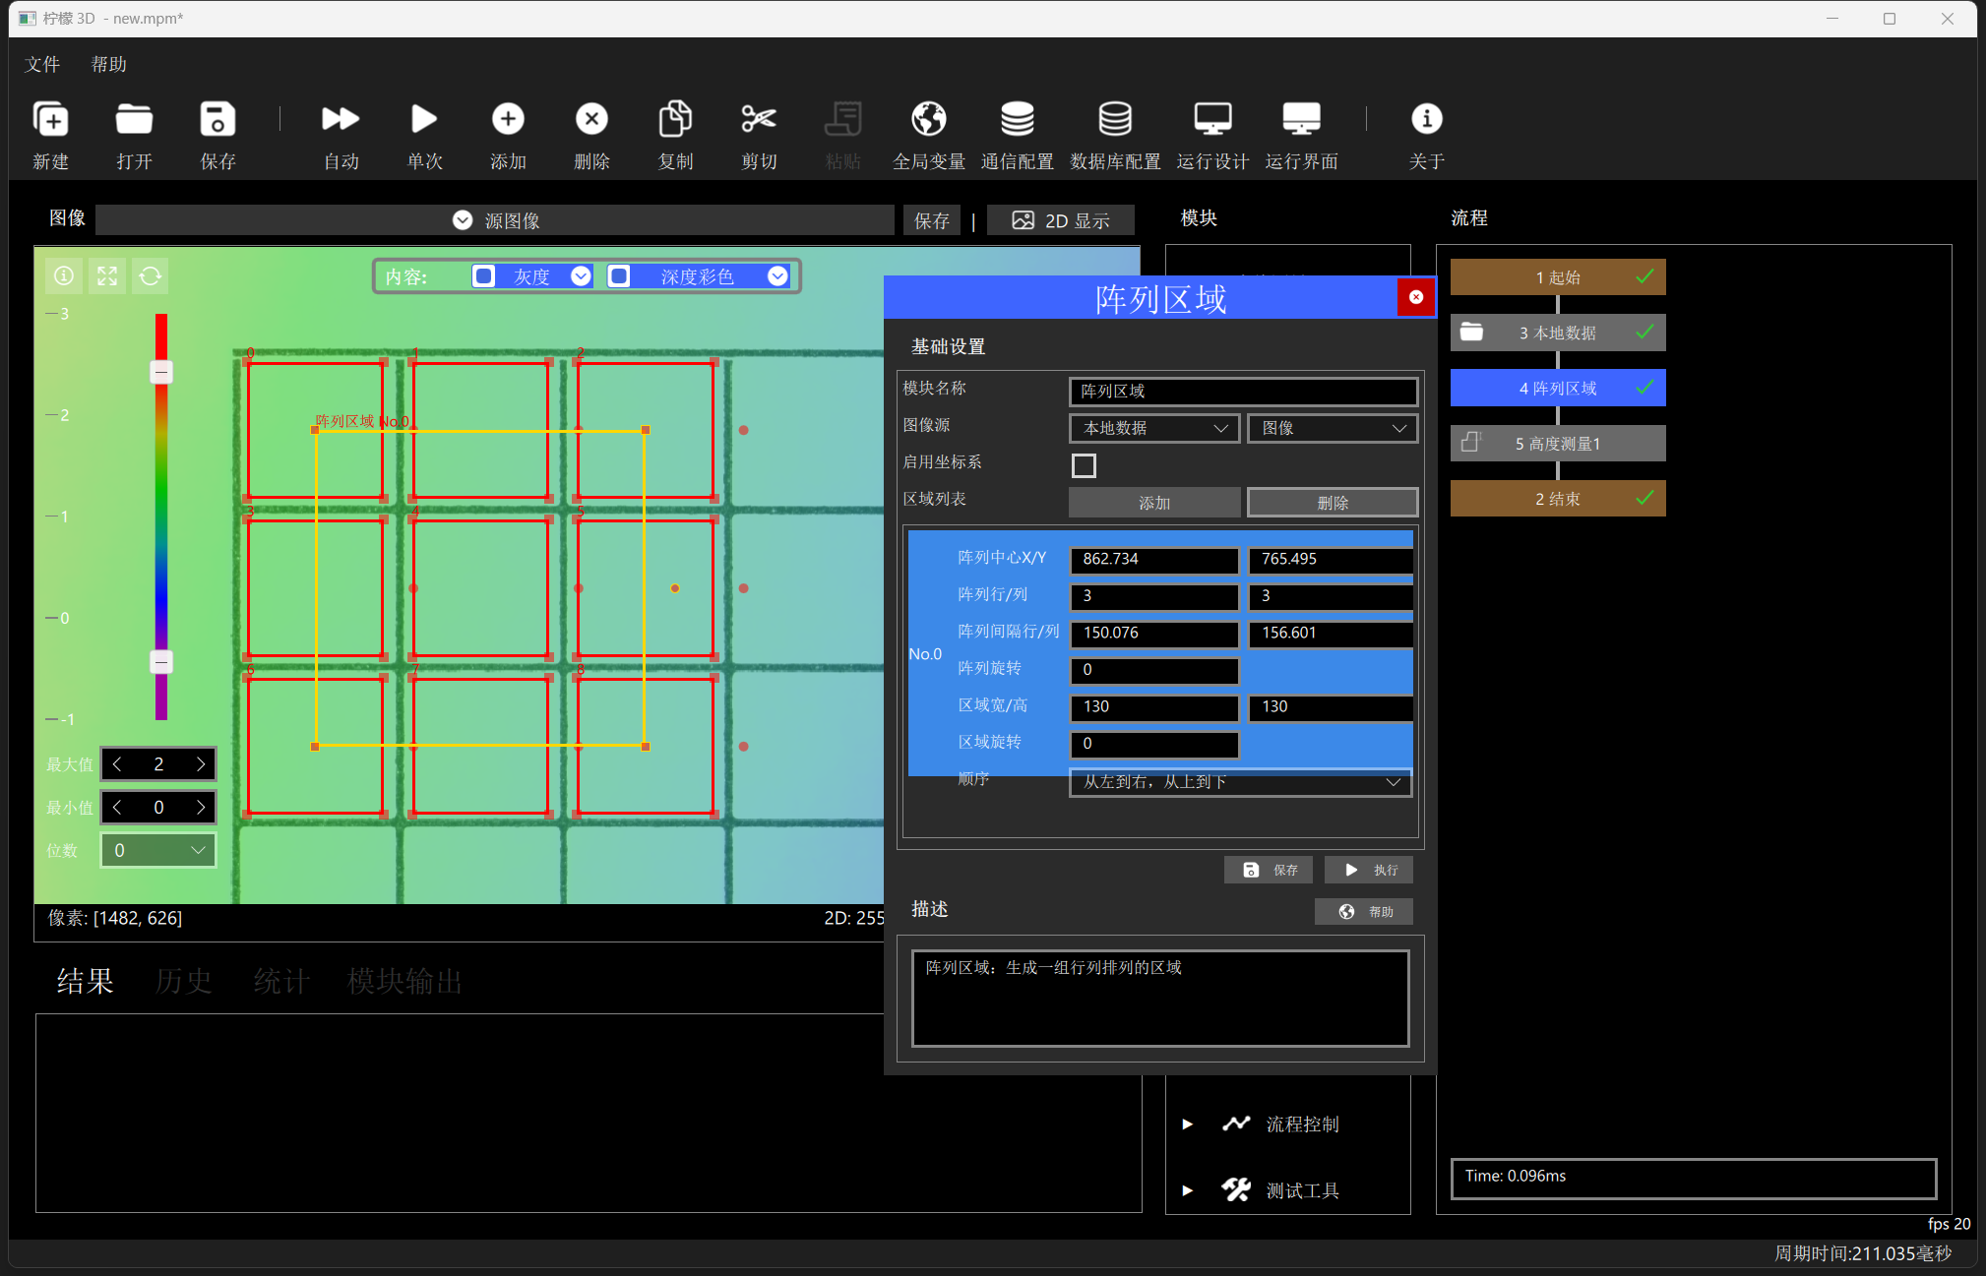Switch to the 模块输出 tab
The width and height of the screenshot is (1986, 1276).
(404, 981)
